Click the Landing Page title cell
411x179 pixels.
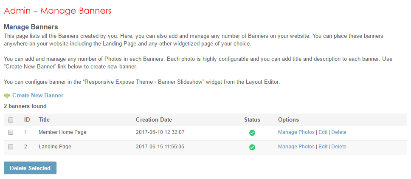tap(55, 147)
